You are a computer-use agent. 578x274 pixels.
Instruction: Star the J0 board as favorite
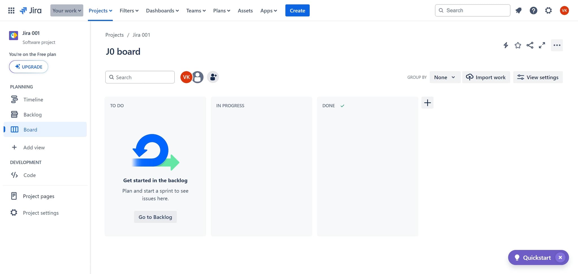[x=518, y=45]
